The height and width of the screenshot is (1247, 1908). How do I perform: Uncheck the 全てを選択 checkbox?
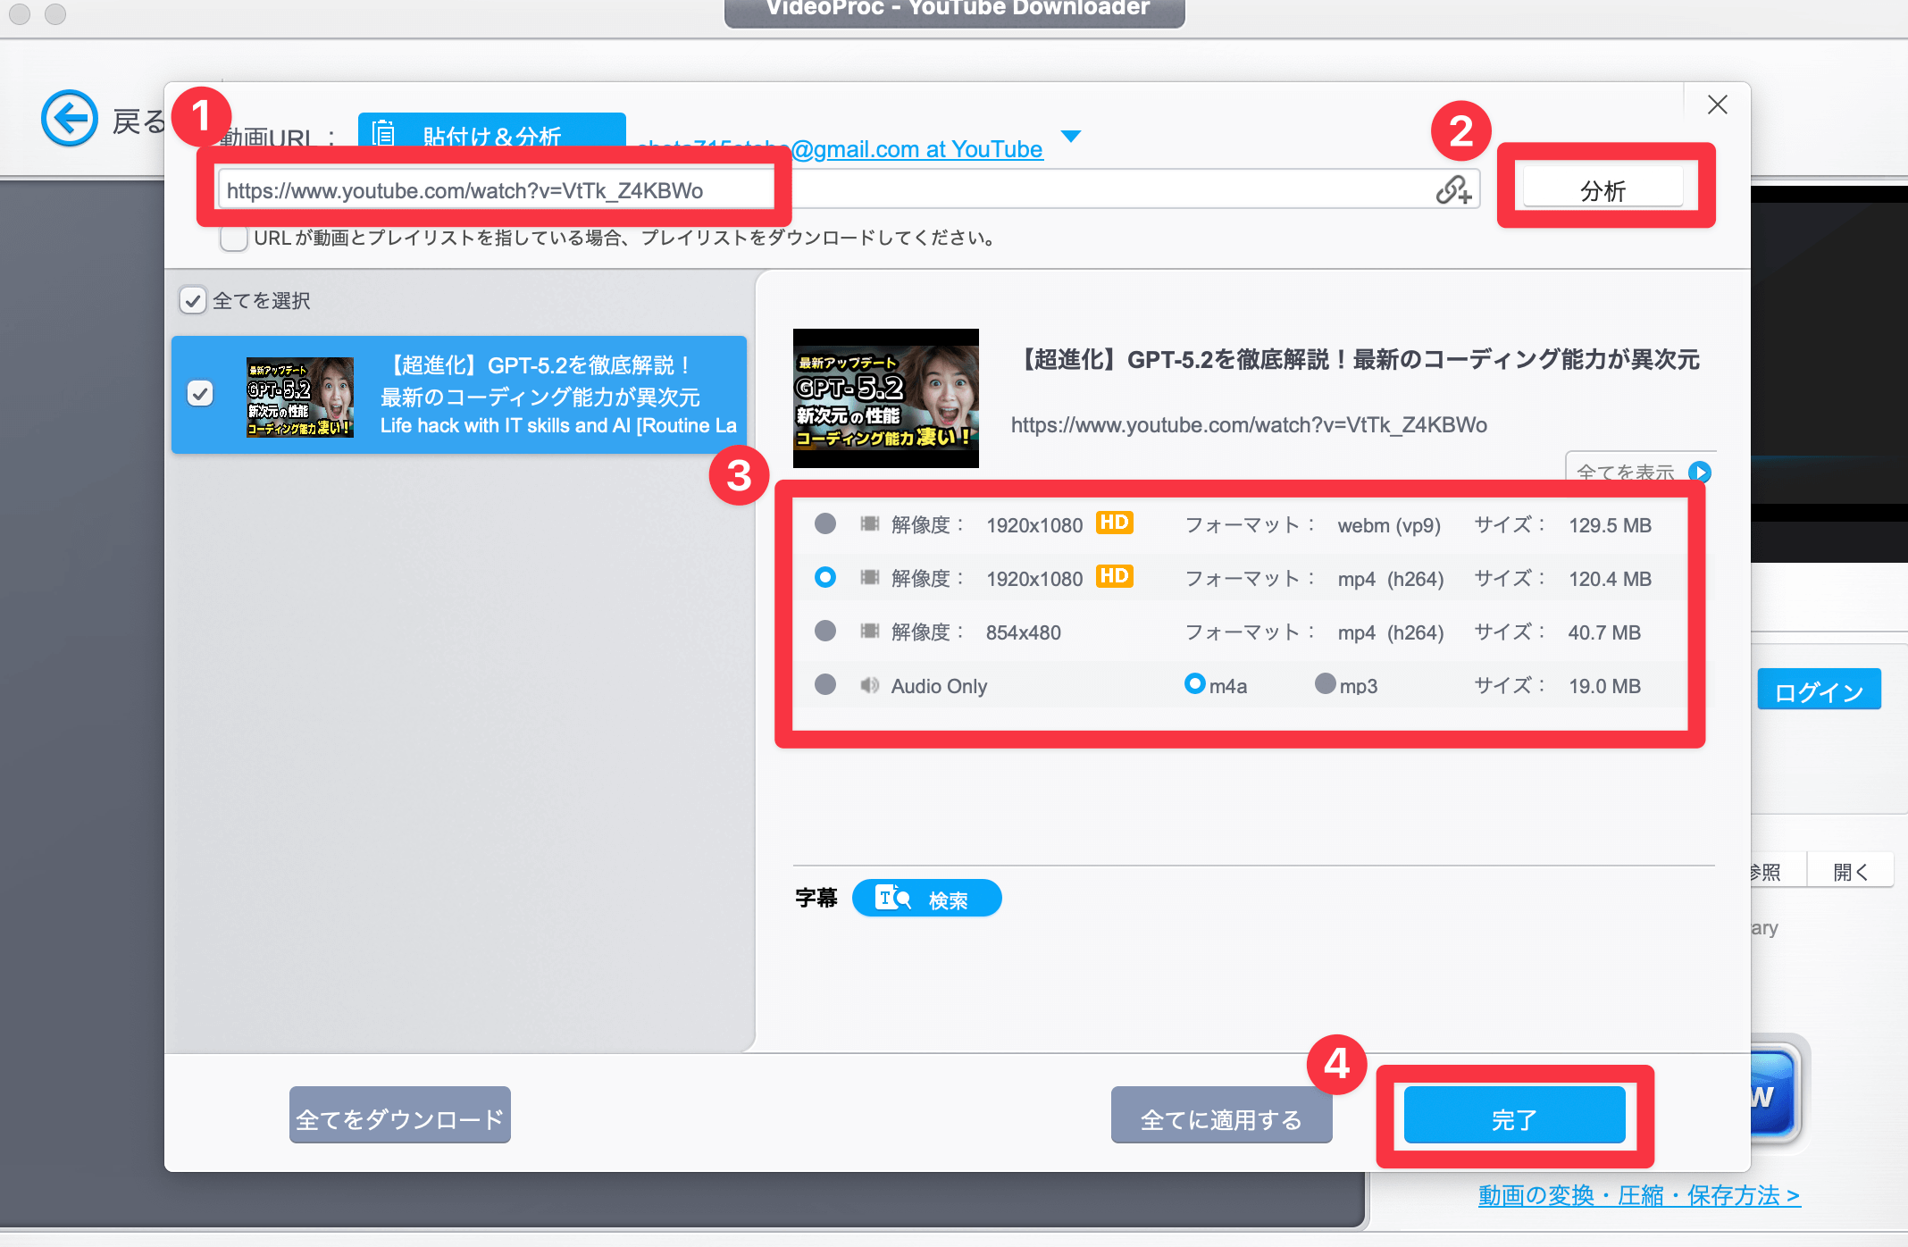coord(193,300)
